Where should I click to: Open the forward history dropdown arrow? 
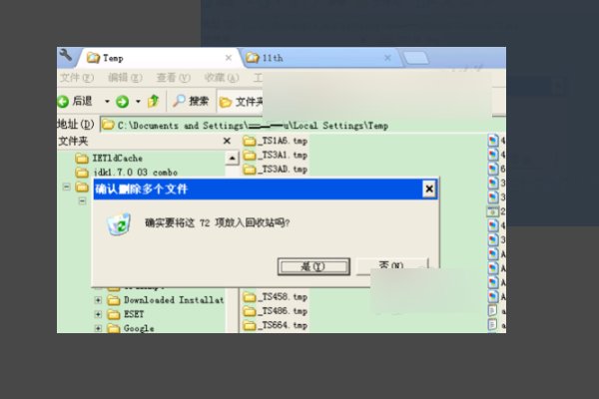click(138, 101)
